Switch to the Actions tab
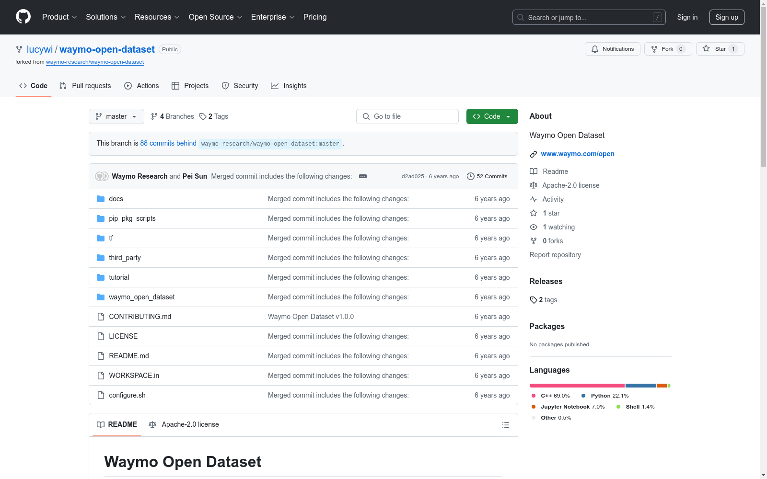Viewport: 767px width, 479px height. [141, 86]
